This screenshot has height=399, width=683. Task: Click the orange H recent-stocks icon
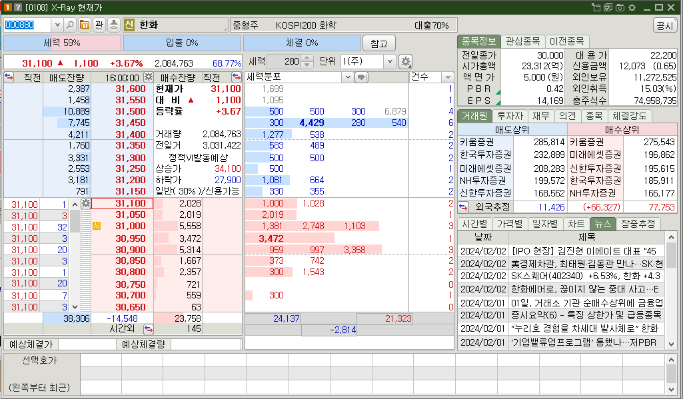84,25
